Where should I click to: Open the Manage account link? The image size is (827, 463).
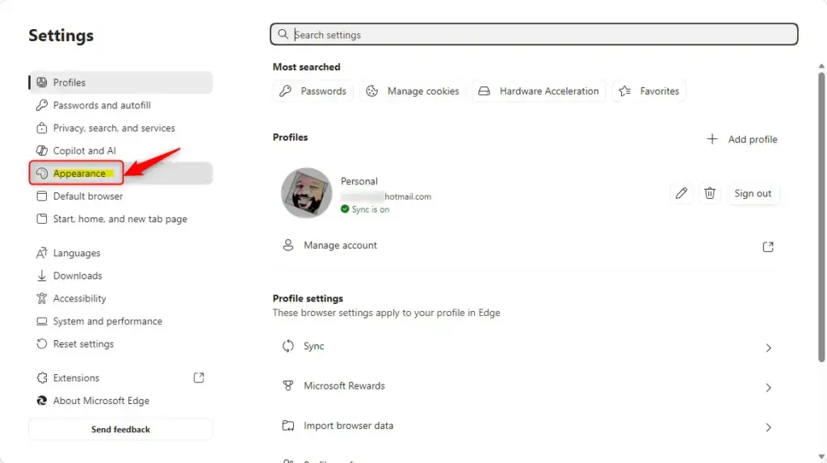point(340,245)
